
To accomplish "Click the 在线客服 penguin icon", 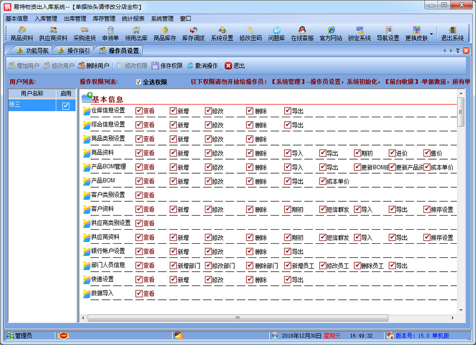I will tap(302, 34).
